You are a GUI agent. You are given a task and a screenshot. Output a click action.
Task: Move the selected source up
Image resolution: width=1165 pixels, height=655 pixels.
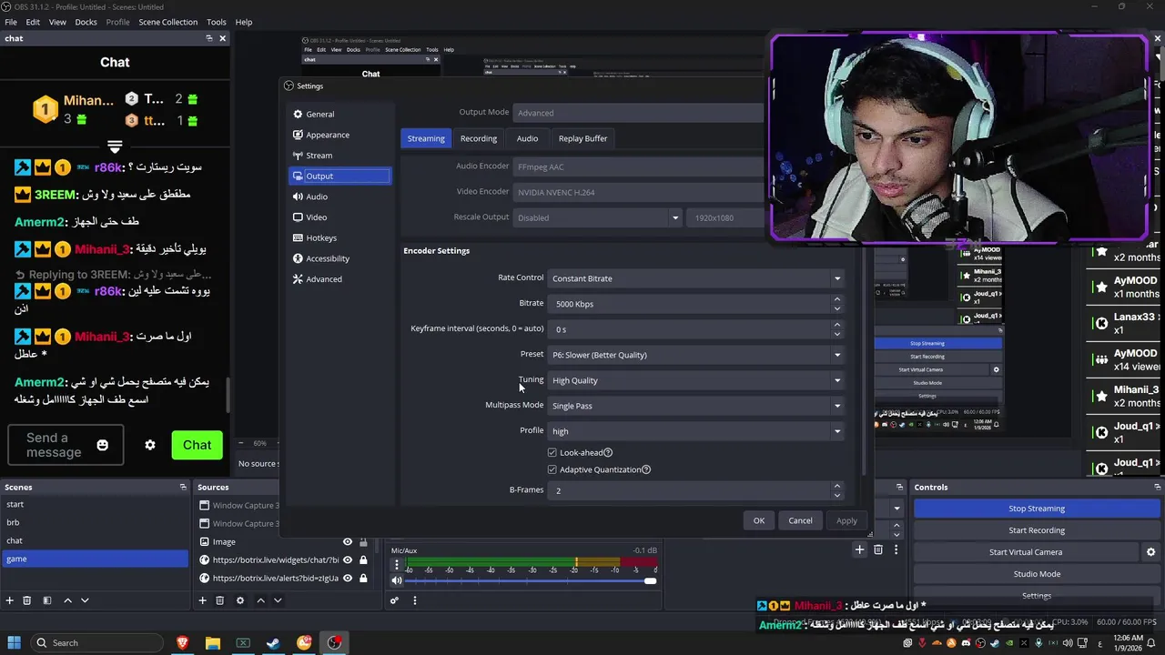pos(260,600)
